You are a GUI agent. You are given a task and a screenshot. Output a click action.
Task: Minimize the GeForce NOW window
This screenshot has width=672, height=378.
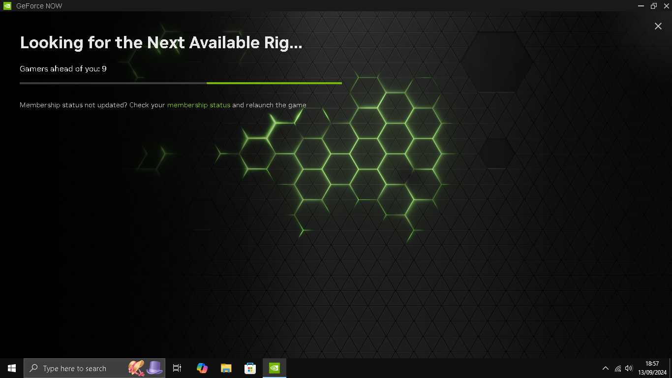(641, 6)
